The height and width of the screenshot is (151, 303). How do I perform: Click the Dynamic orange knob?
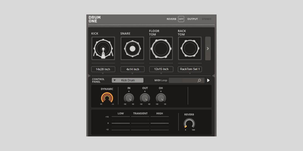click(x=107, y=98)
